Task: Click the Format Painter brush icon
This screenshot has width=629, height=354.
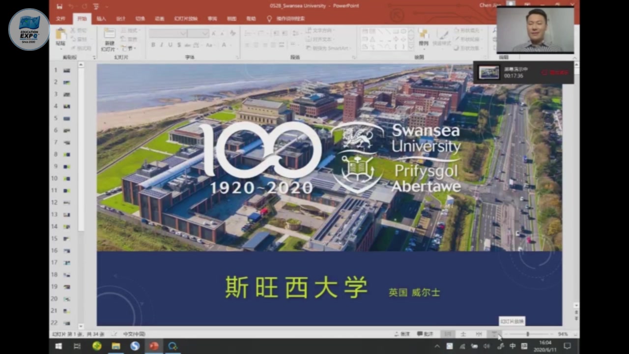Action: 73,48
